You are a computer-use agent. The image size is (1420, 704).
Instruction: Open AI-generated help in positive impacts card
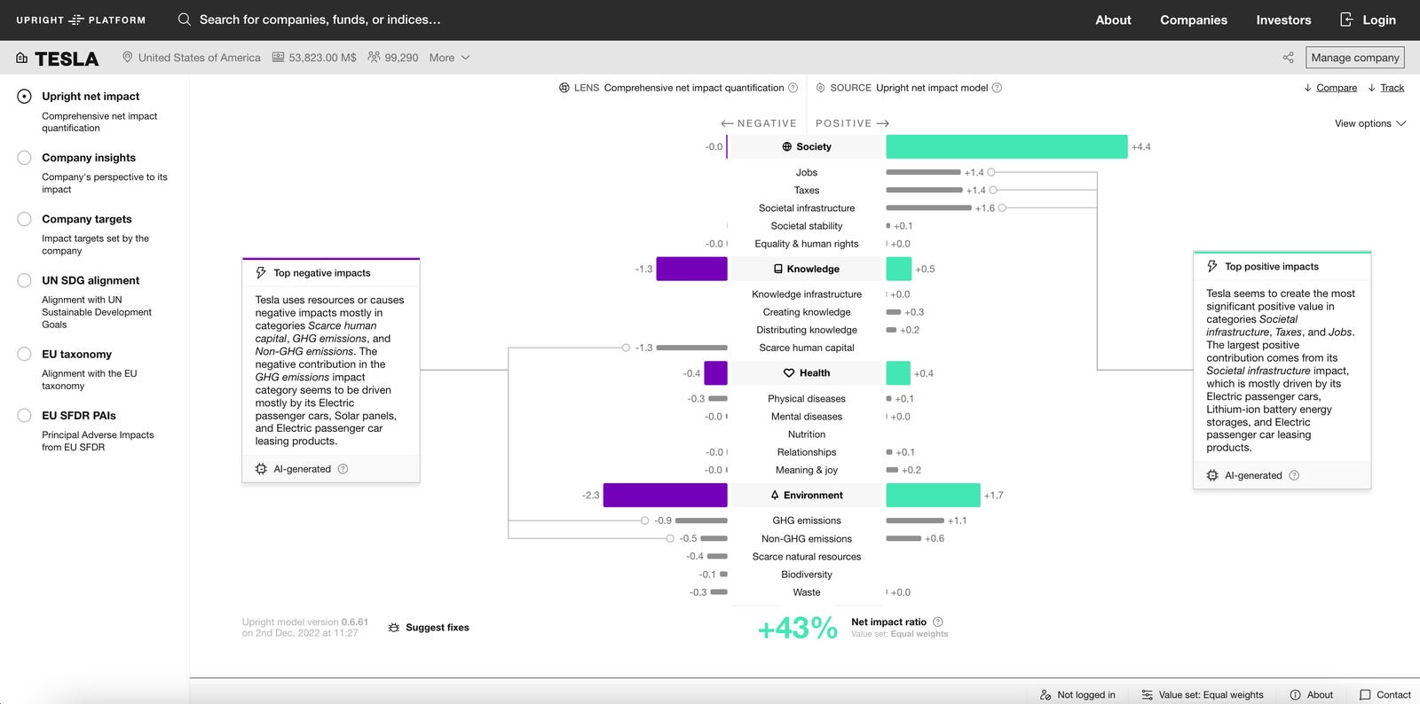coord(1294,475)
